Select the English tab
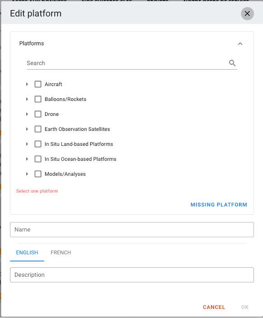Viewport: 263px width, 318px height. tap(27, 252)
